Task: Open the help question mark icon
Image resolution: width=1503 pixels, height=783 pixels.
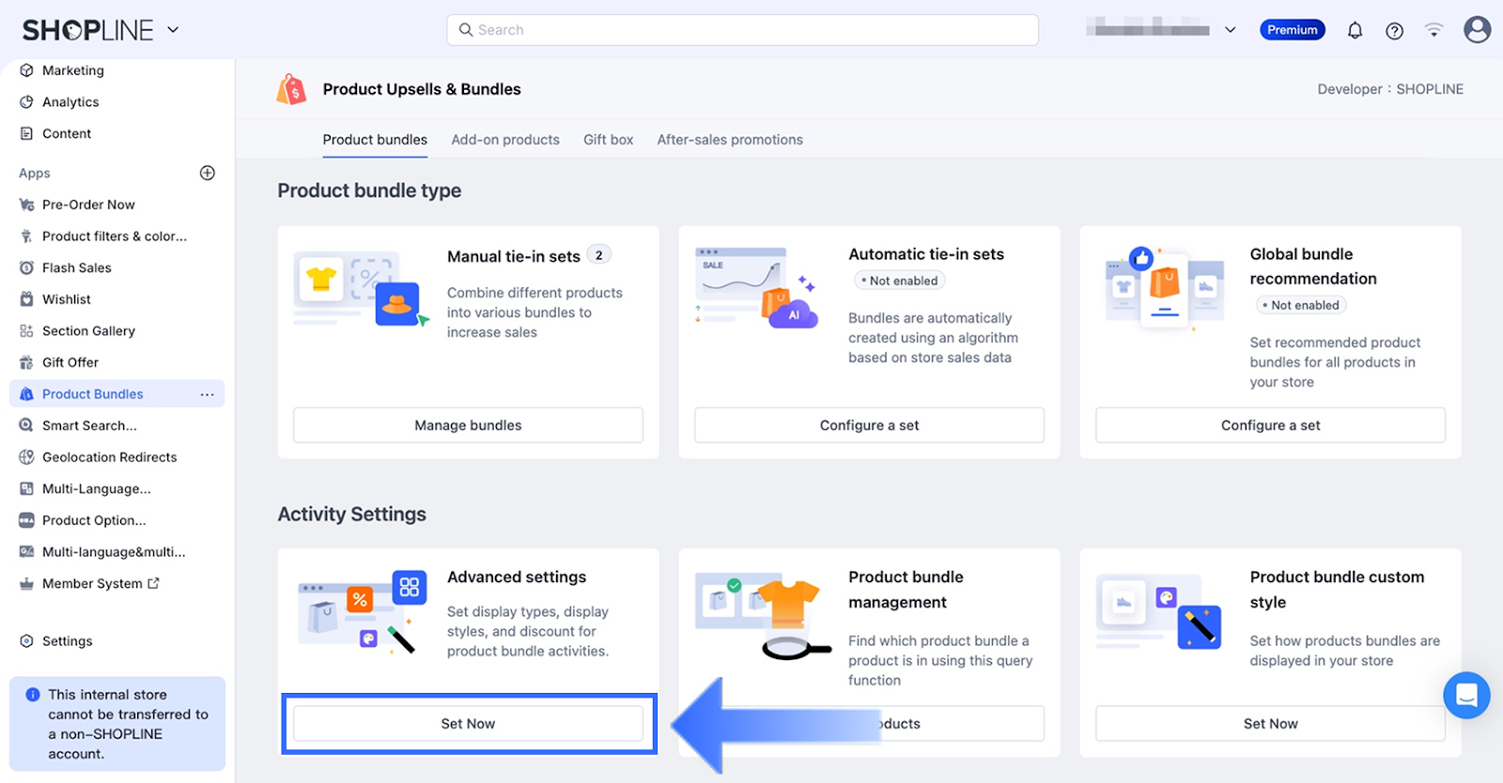Action: (1394, 30)
